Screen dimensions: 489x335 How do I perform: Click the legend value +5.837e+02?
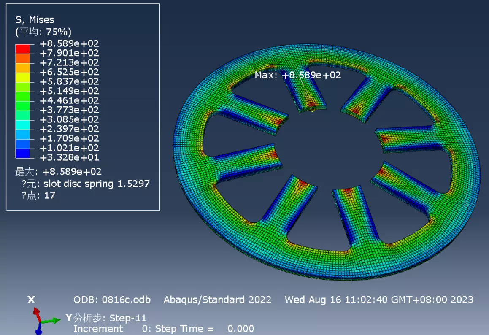[x=69, y=81]
